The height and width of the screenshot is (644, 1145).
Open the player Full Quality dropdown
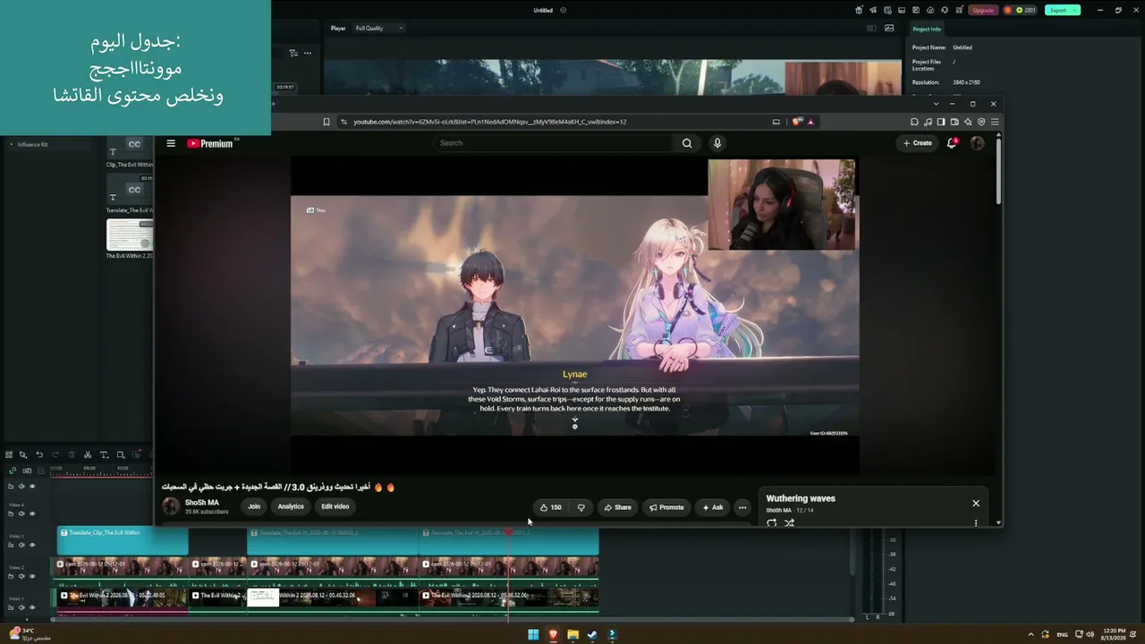(378, 28)
